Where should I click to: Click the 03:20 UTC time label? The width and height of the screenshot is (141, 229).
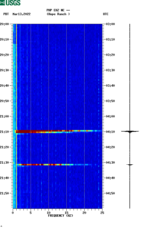pos(110,55)
